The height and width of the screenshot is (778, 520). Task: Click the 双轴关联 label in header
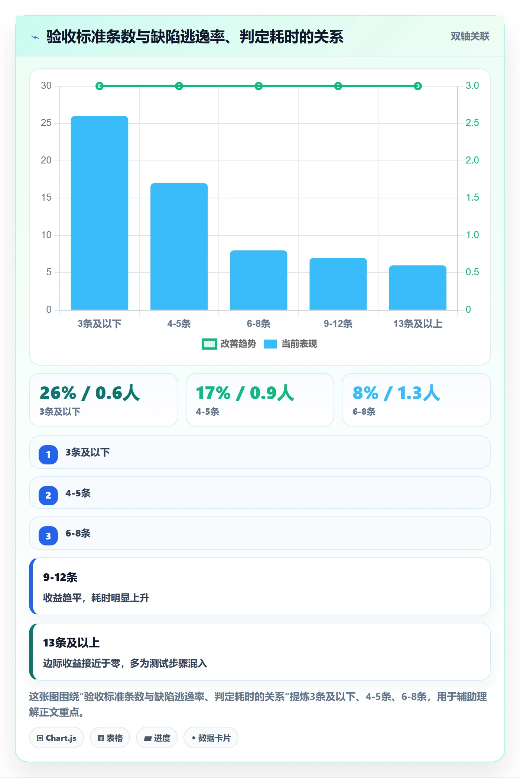tap(470, 36)
